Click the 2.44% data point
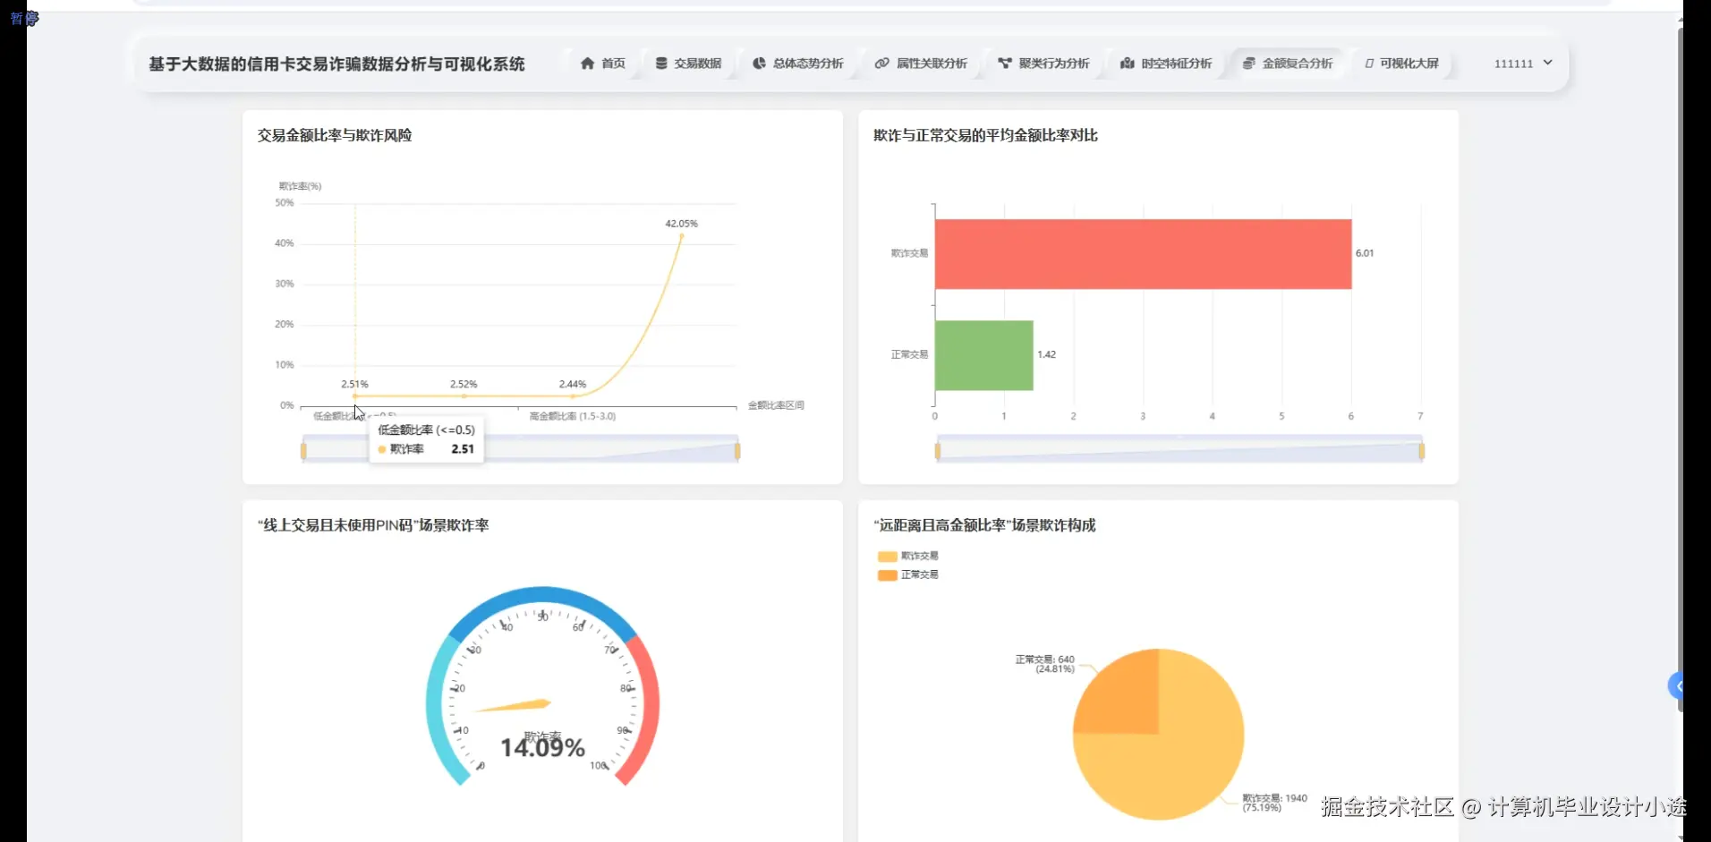 (x=573, y=395)
